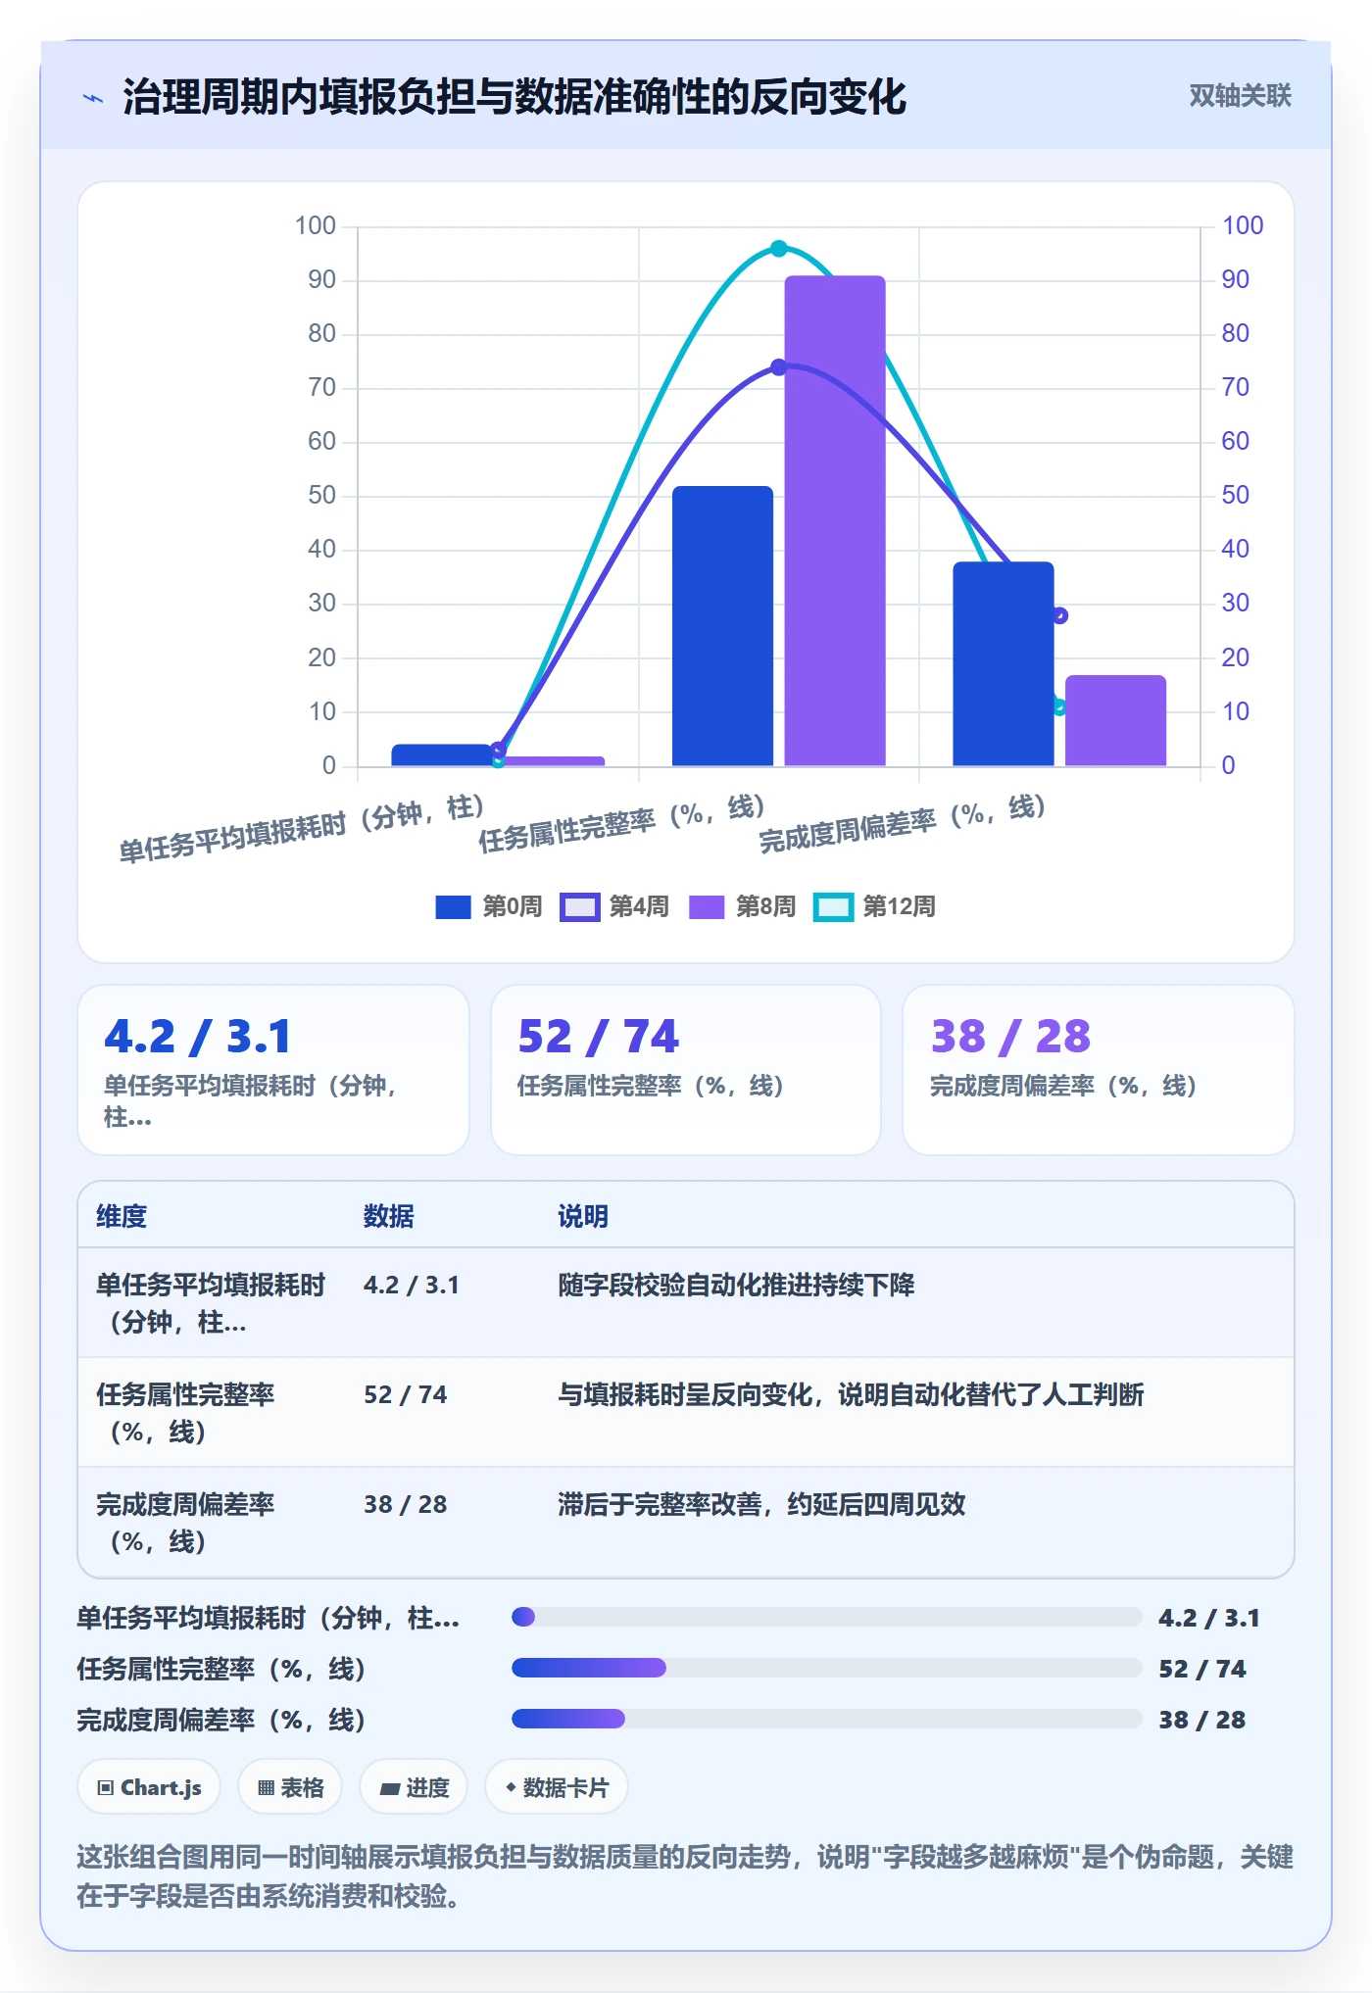Select the 进度 chip
Screen dimensions: 1372x1993
tap(414, 1787)
